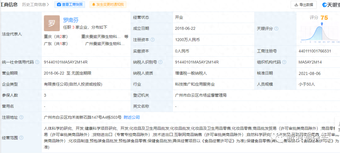
Task: Click the 罗 avatar of the legal representative
Action: 52,23
